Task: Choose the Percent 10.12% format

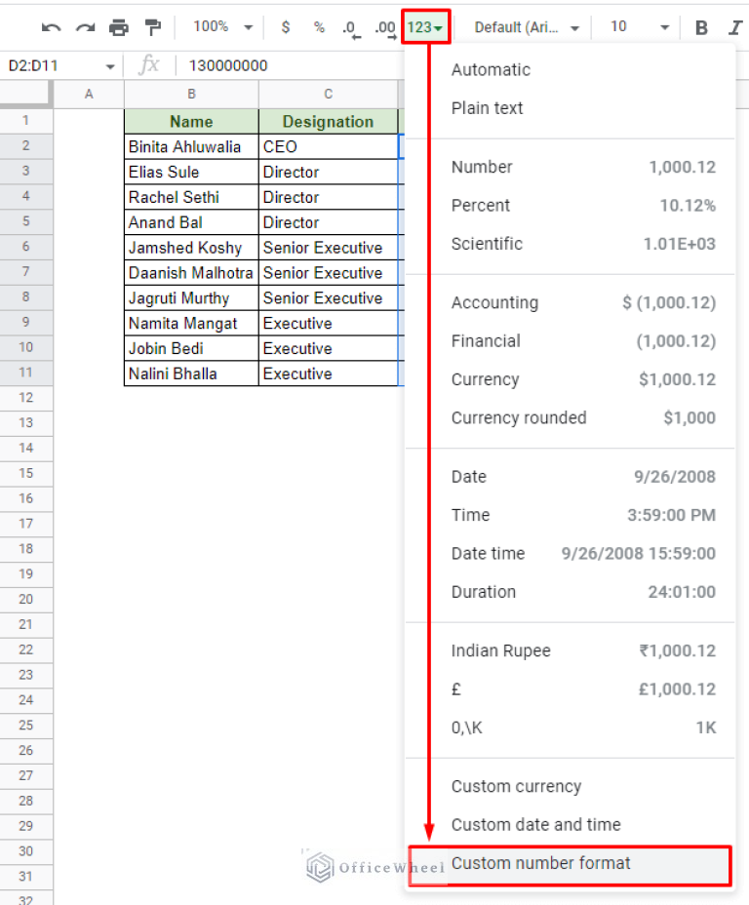Action: point(571,206)
